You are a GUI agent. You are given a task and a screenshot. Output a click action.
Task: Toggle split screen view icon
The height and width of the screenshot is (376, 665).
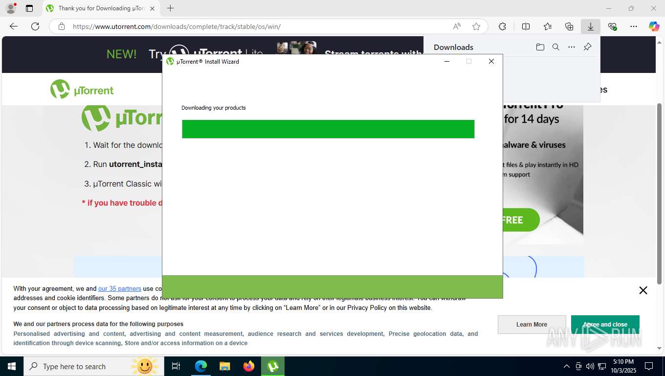tap(526, 26)
